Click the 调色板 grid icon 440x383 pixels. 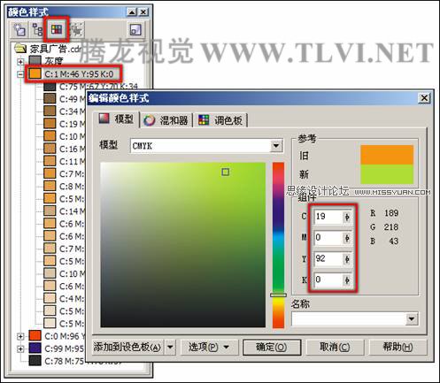tap(204, 120)
